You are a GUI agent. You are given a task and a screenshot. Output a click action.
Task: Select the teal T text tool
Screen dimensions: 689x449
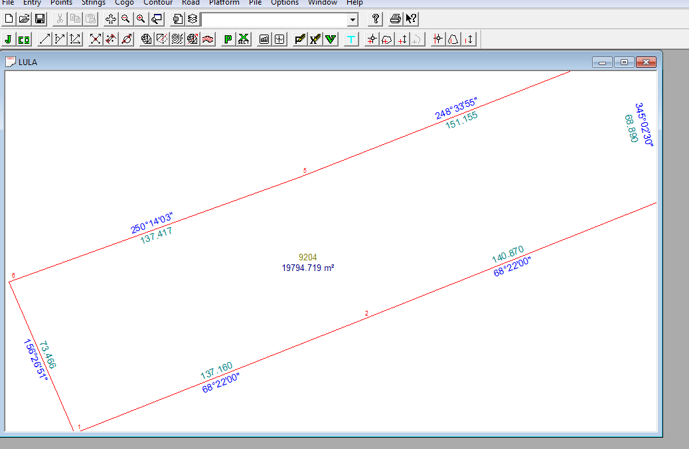point(350,39)
